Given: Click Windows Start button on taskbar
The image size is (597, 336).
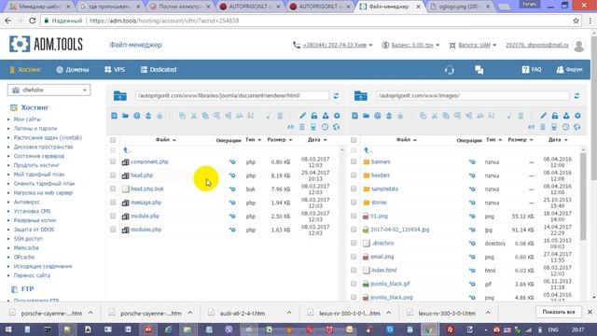Looking at the screenshot, I should click(8, 329).
